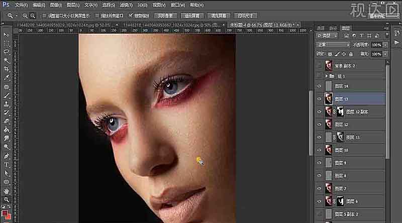Filter layers by shape layers
The width and height of the screenshot is (402, 223).
(369, 35)
